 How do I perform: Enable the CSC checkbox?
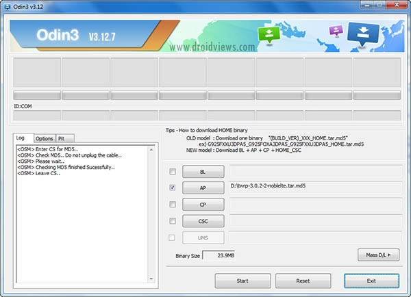click(x=173, y=220)
